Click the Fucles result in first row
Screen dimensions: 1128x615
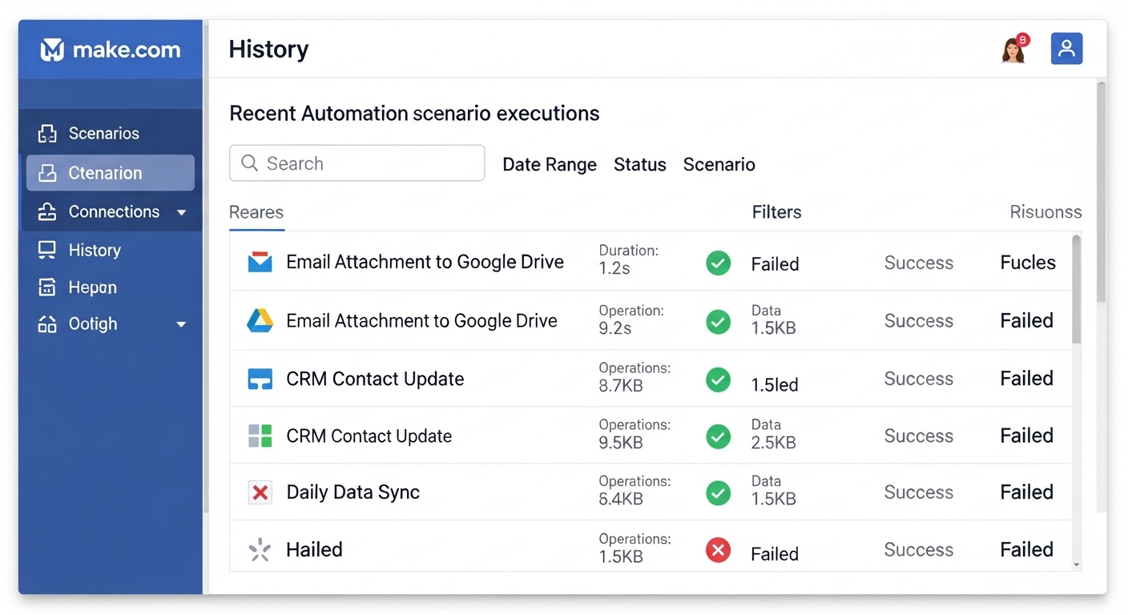[x=1028, y=263]
